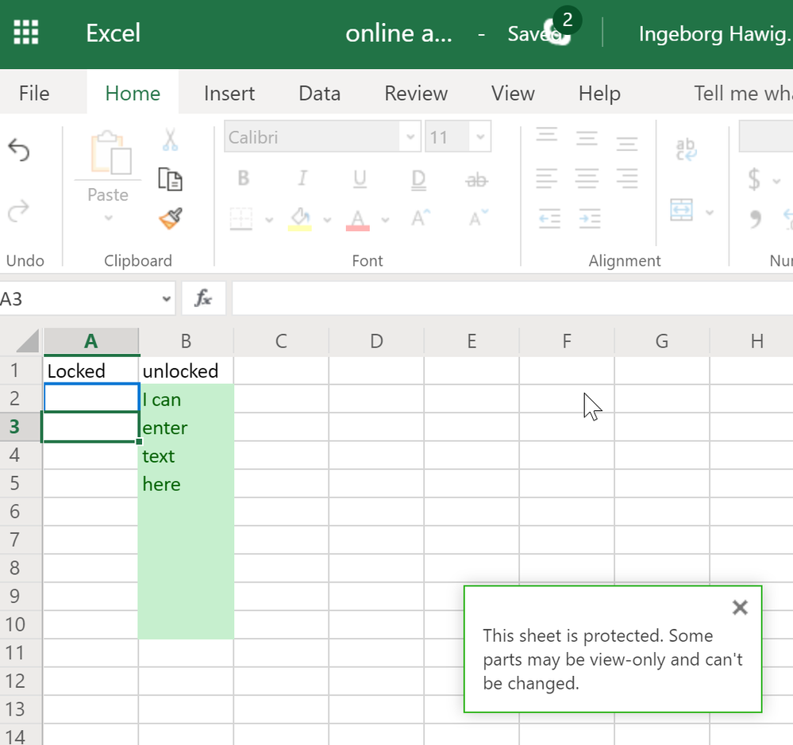Click the Borders grid icon

click(x=241, y=219)
